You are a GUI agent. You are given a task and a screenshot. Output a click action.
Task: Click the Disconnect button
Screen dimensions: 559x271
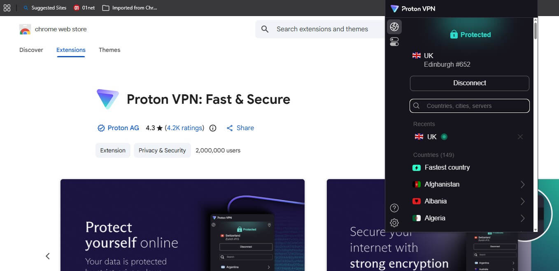tap(470, 83)
